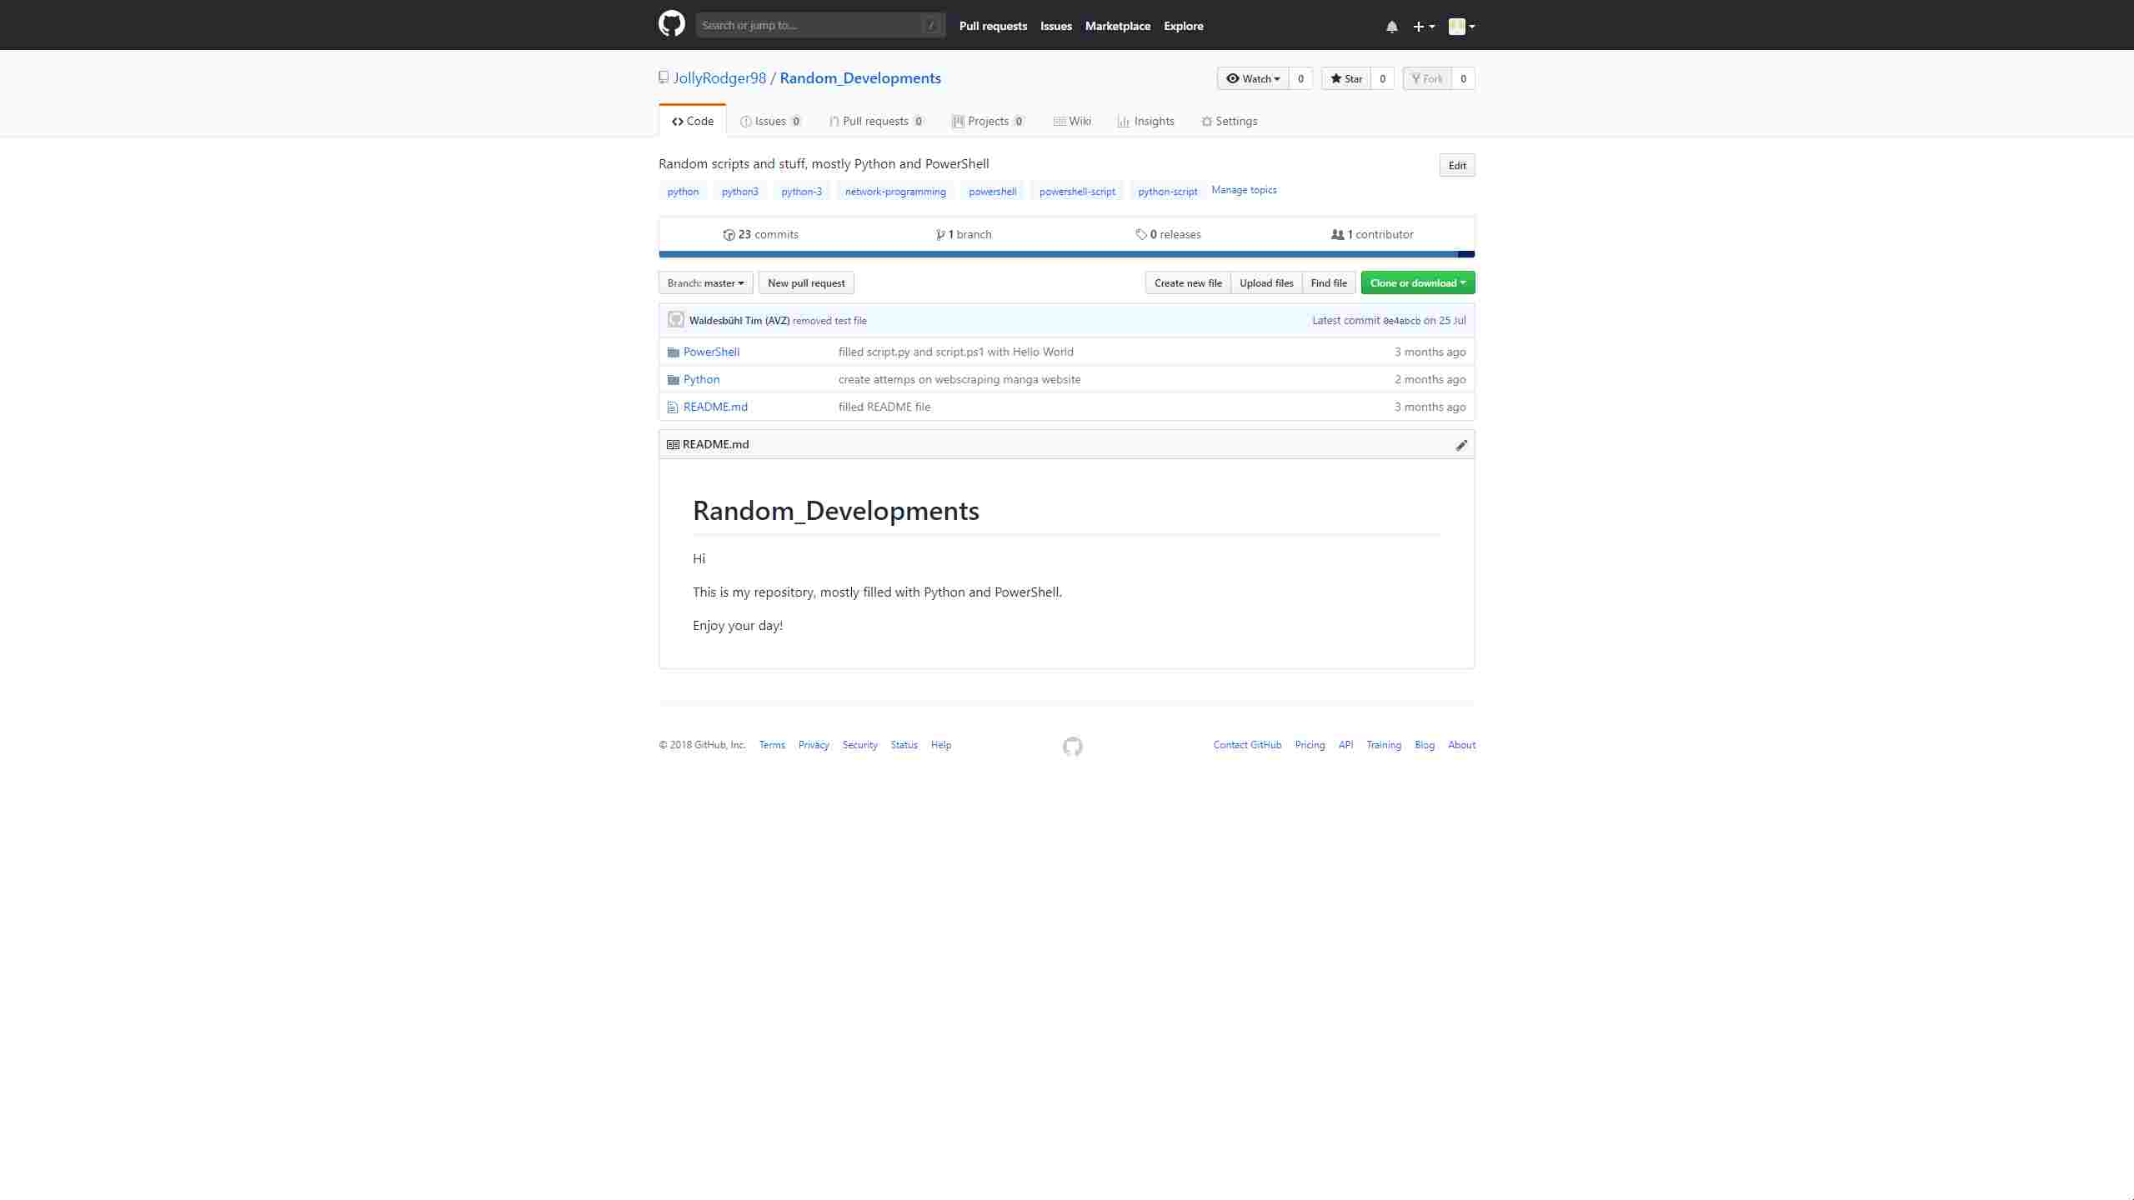Image resolution: width=2134 pixels, height=1200 pixels.
Task: View the 0 releases
Action: (x=1168, y=234)
